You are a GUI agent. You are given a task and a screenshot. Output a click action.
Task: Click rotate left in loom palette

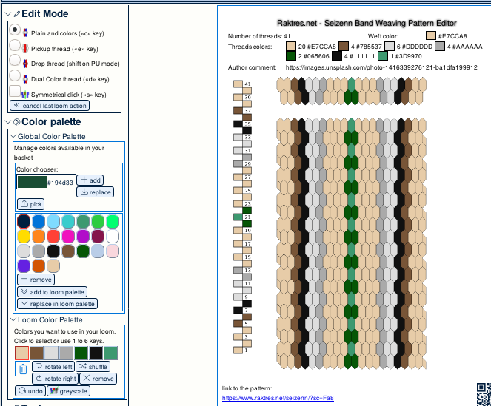[53, 367]
